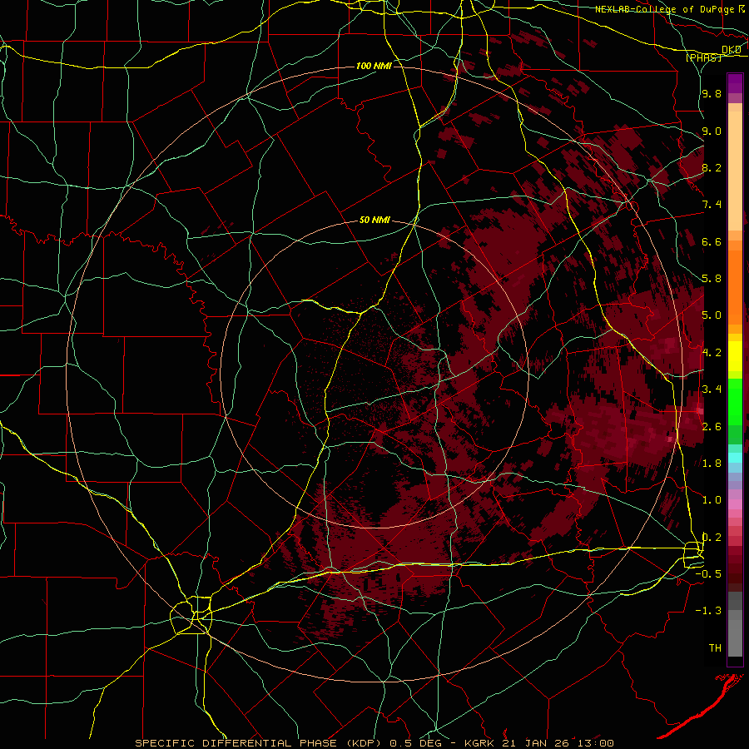Image resolution: width=749 pixels, height=749 pixels.
Task: Click the 5.8 color scale value
Action: pyautogui.click(x=712, y=279)
